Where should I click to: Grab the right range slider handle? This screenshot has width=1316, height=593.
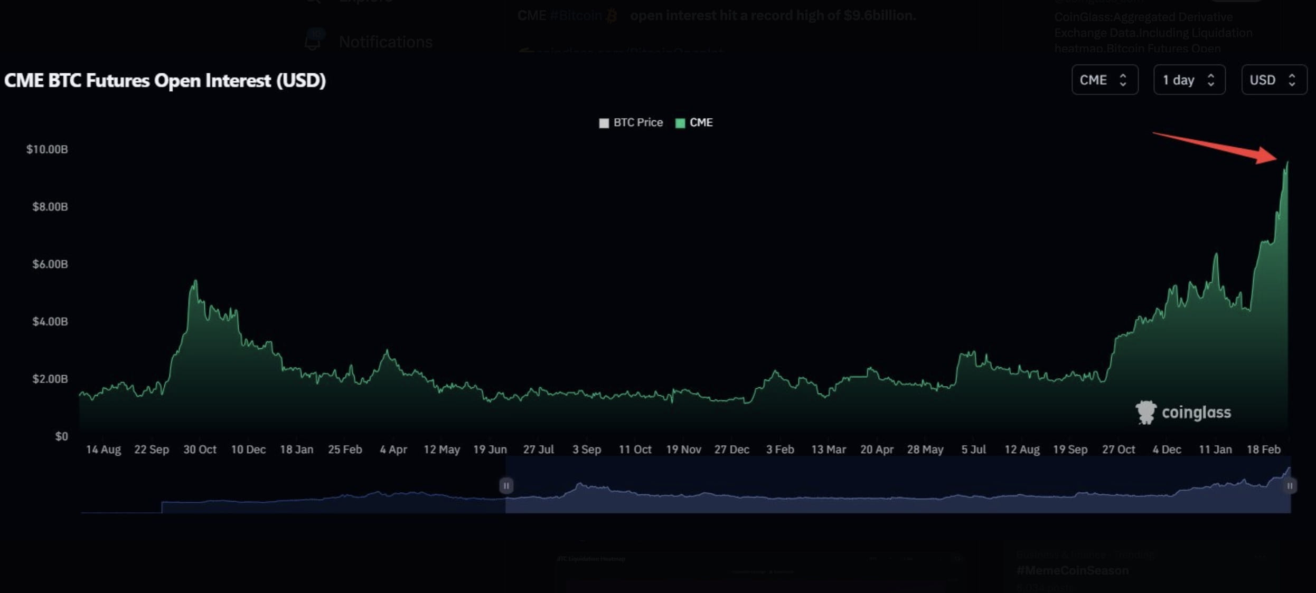click(1290, 485)
